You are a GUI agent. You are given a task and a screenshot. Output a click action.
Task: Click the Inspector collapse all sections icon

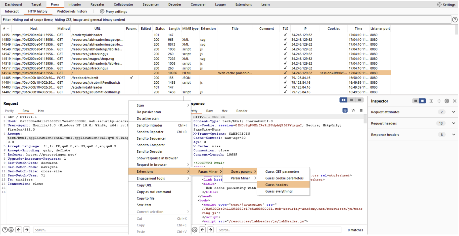click(x=439, y=101)
